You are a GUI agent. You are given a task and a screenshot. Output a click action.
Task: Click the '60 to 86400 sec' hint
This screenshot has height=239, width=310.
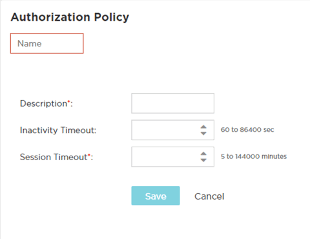pyautogui.click(x=247, y=130)
